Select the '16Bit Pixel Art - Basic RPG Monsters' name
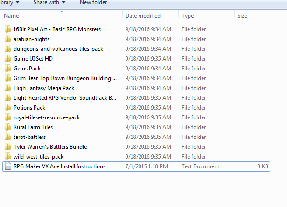This screenshot has width=287, height=207. click(x=57, y=29)
